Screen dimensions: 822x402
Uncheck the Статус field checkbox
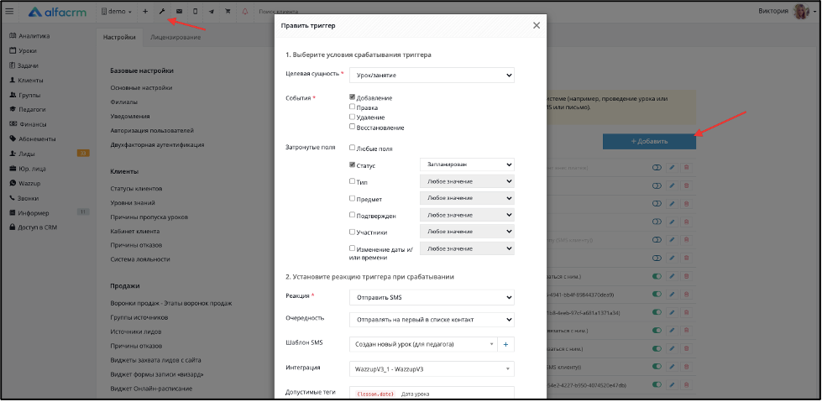(x=353, y=164)
